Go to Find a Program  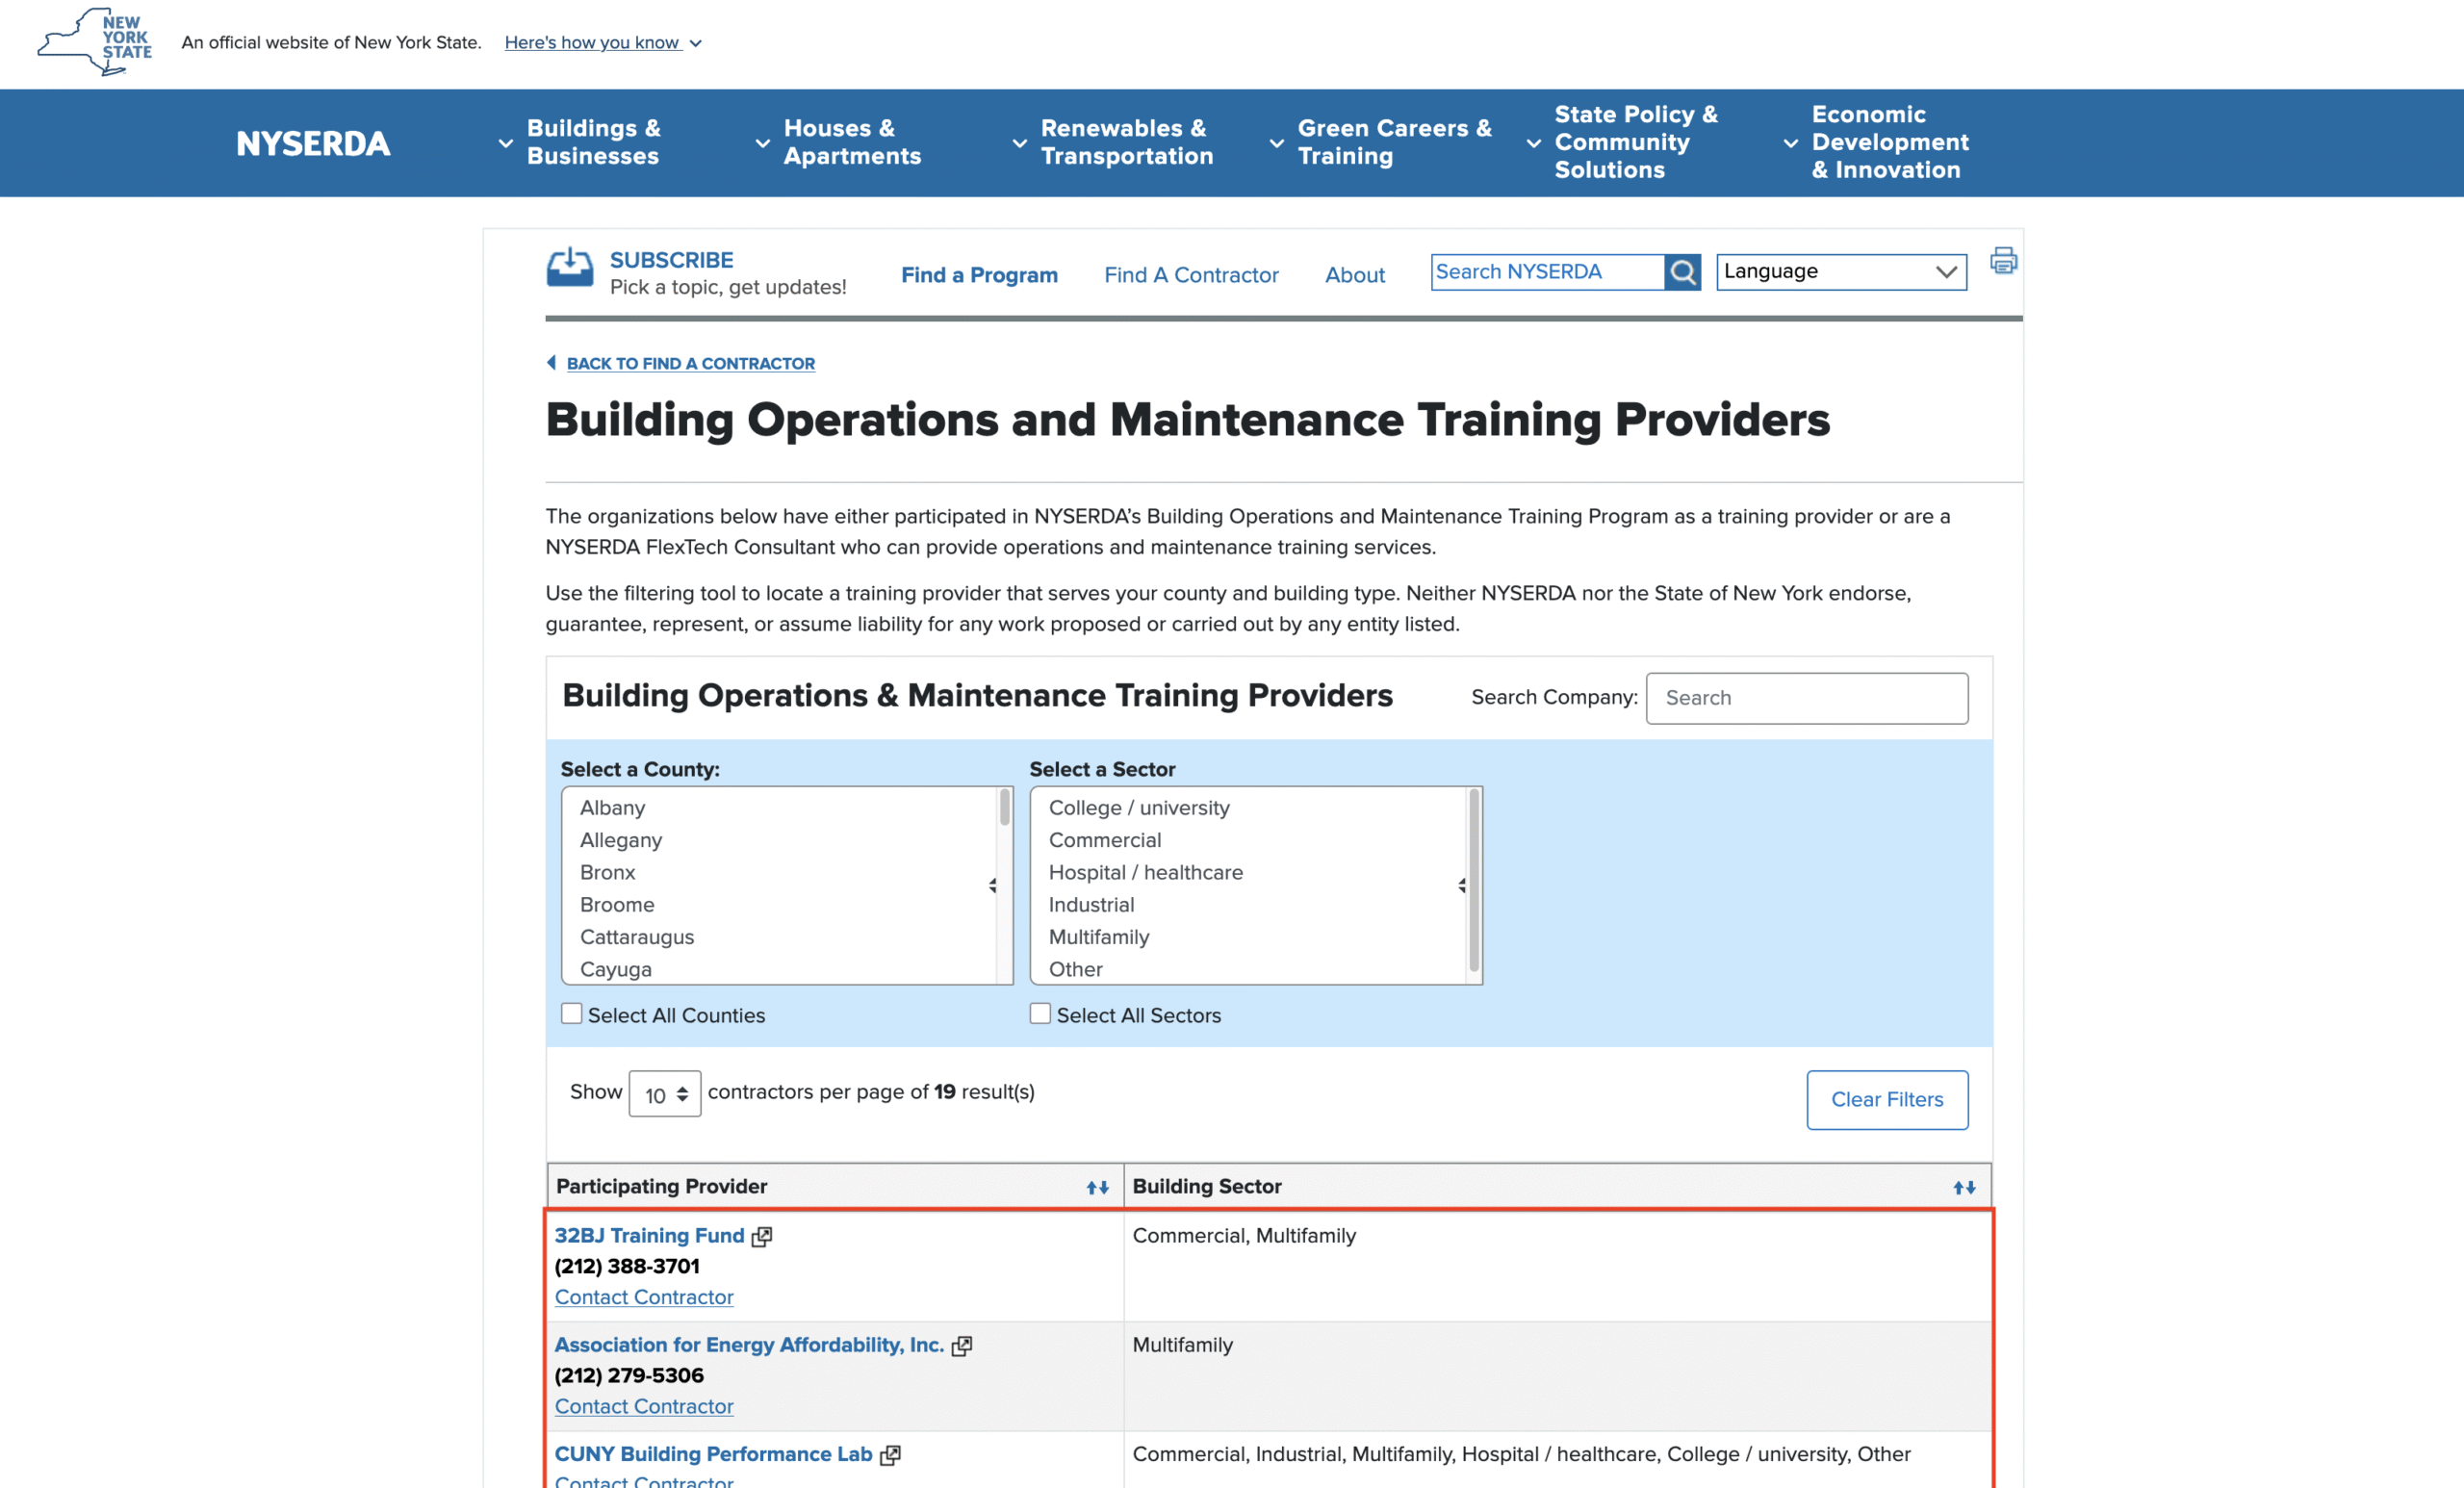[x=979, y=275]
